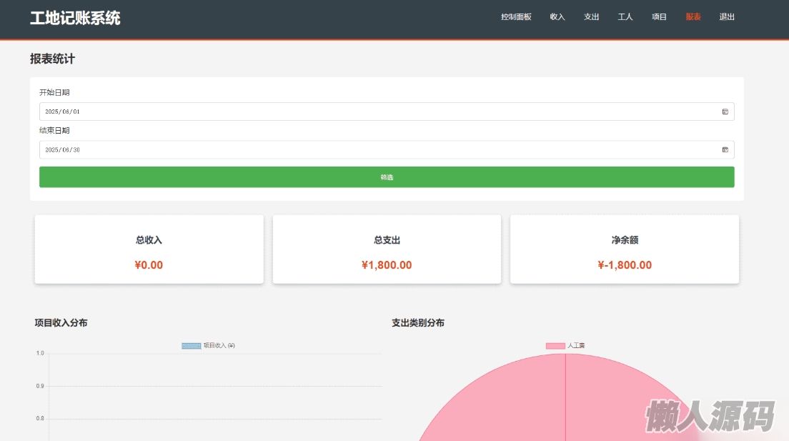Select the 报表 reports menu item
The height and width of the screenshot is (441, 789).
coord(693,17)
